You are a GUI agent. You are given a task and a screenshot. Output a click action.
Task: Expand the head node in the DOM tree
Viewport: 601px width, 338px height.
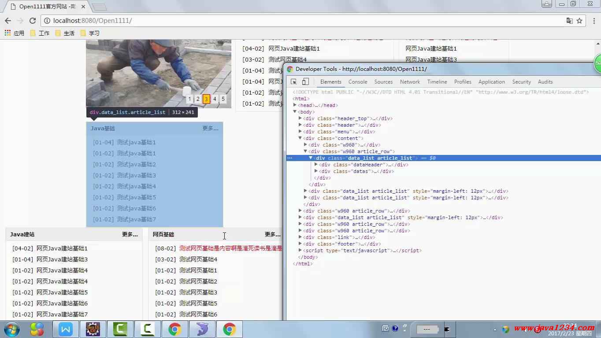(295, 105)
